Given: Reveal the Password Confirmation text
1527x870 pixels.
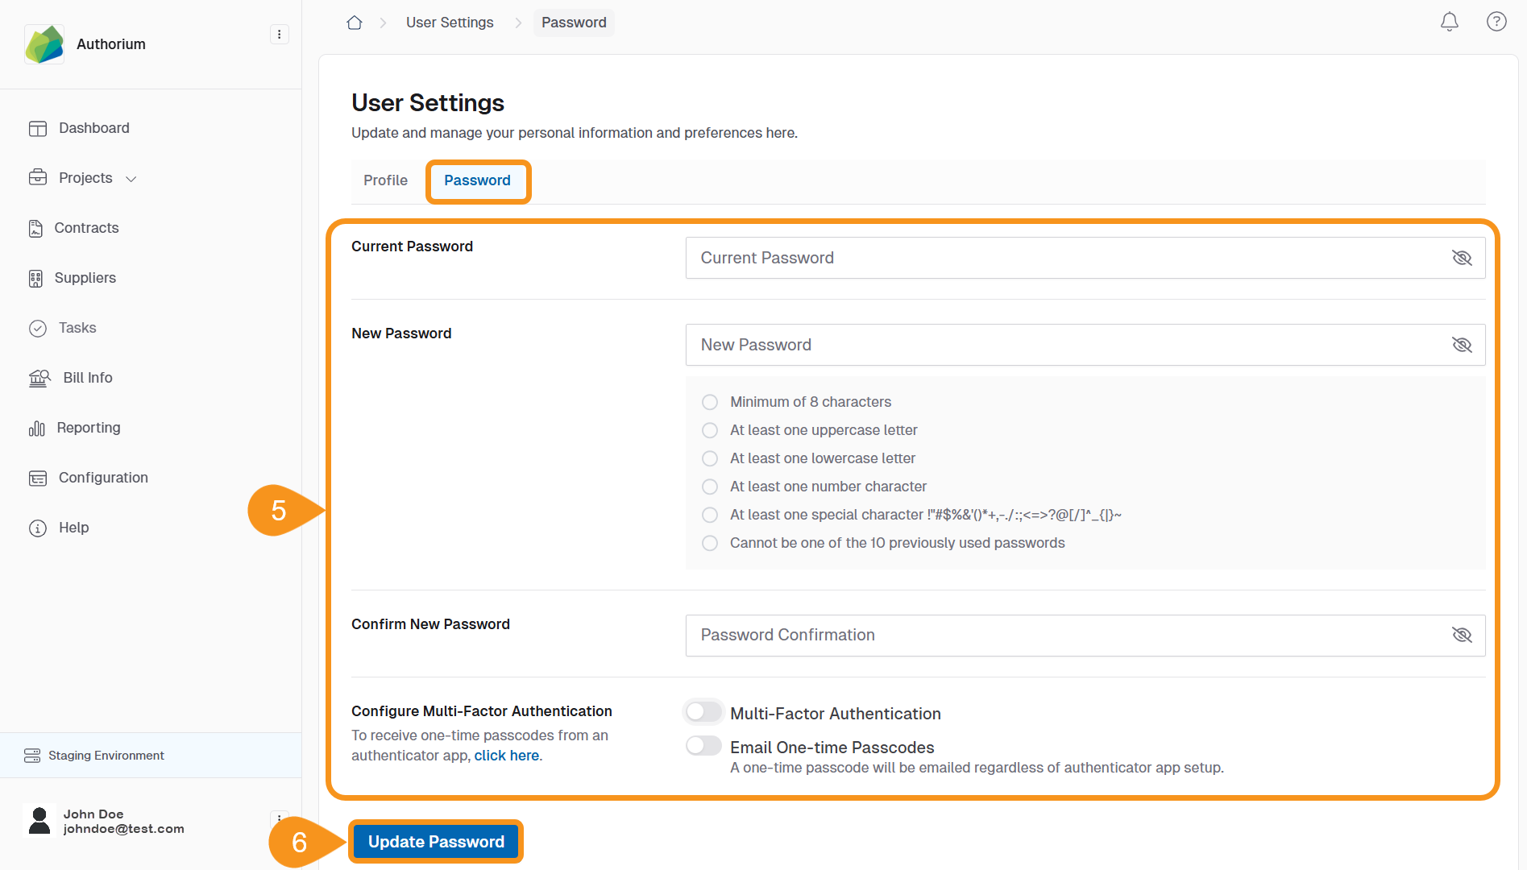Looking at the screenshot, I should pyautogui.click(x=1461, y=635).
